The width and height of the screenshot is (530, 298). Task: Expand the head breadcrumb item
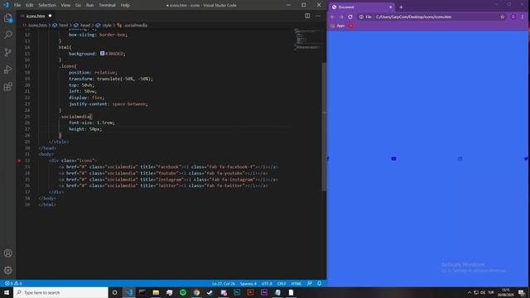click(x=82, y=25)
